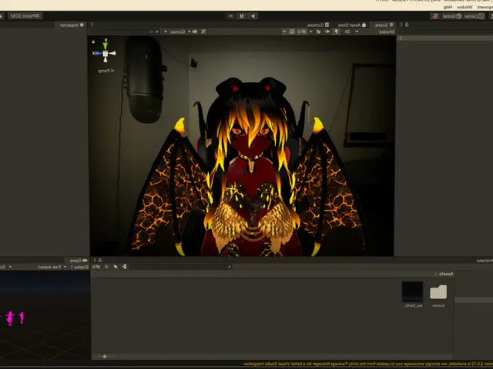Select the Inspector tab
493x369 pixels.
click(x=72, y=25)
